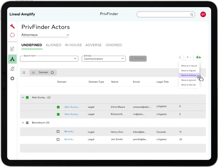Toggle the Akin Gump group checkbox

pyautogui.click(x=27, y=98)
